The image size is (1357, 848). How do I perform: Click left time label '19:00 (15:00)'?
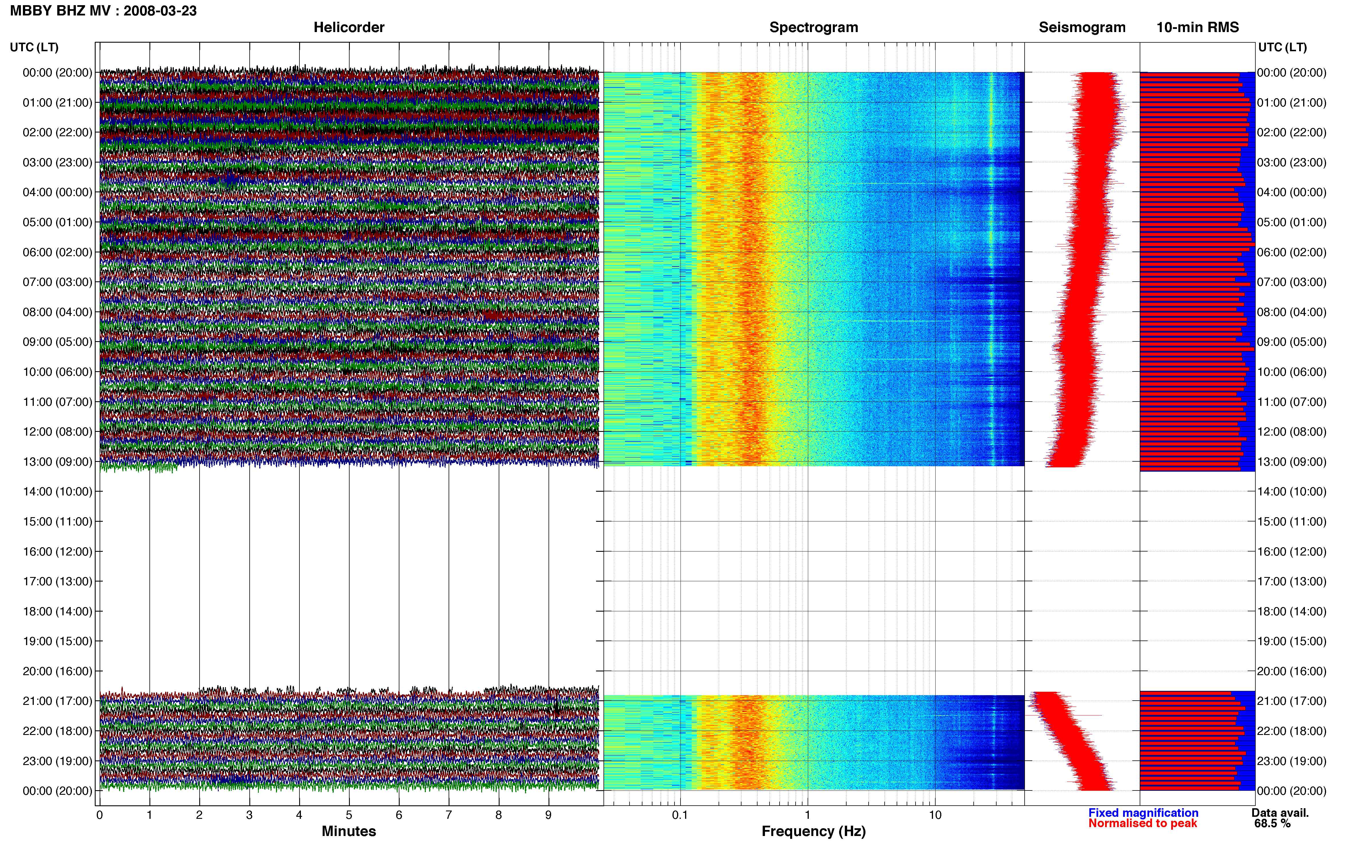coord(58,641)
